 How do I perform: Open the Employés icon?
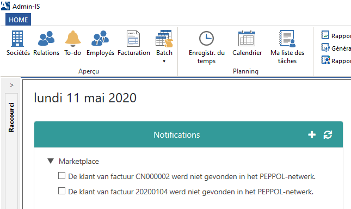pyautogui.click(x=100, y=38)
